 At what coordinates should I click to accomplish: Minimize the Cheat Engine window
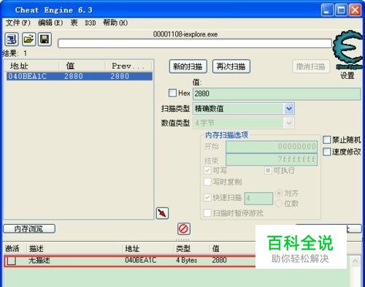[x=327, y=10]
